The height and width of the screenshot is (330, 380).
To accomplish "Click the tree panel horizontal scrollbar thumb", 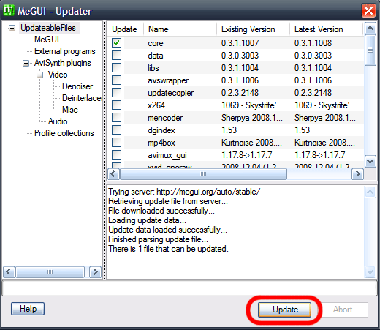I will (50, 272).
